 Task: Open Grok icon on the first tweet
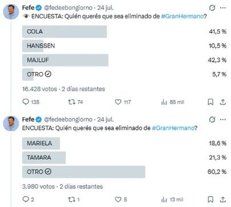click(212, 8)
